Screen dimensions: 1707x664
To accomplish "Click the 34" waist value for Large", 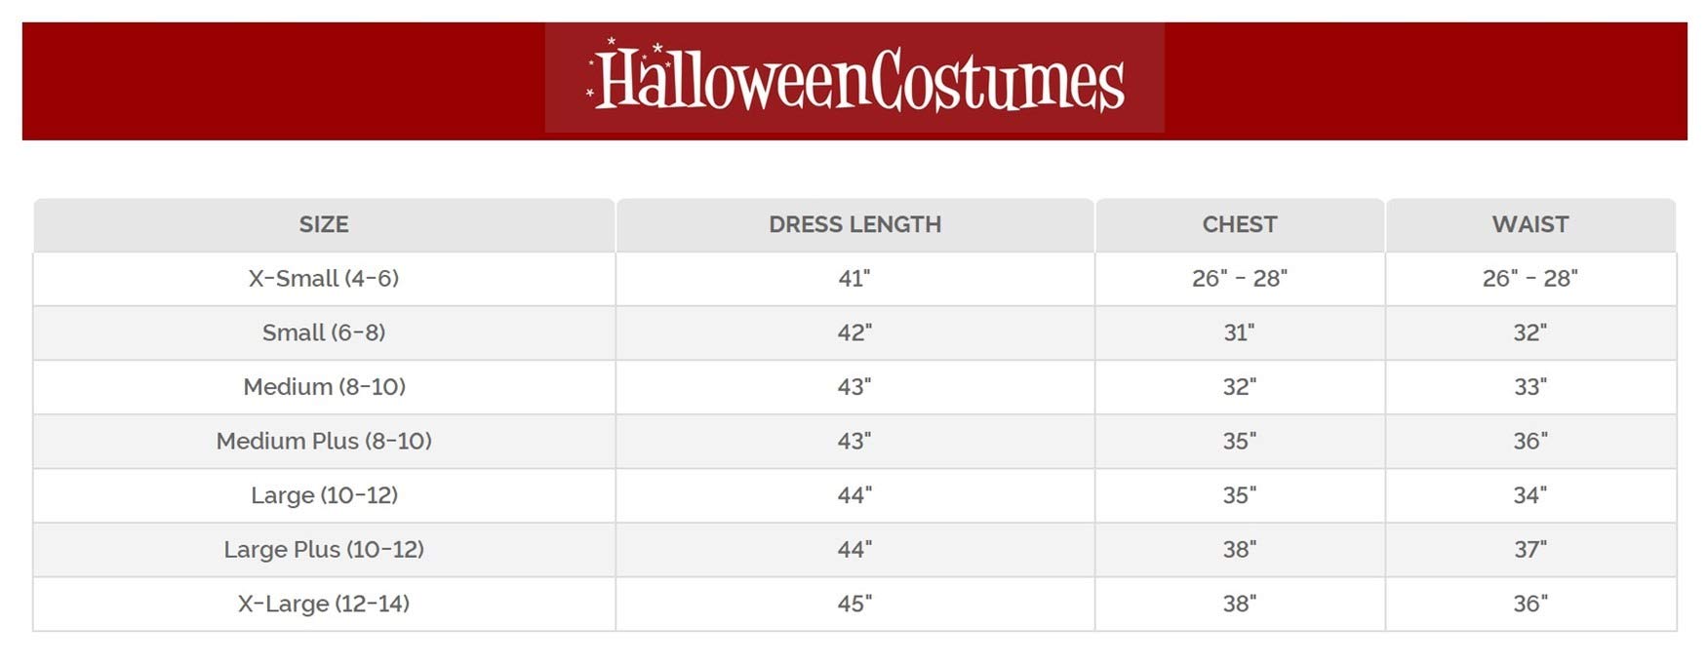I will pyautogui.click(x=1529, y=495).
